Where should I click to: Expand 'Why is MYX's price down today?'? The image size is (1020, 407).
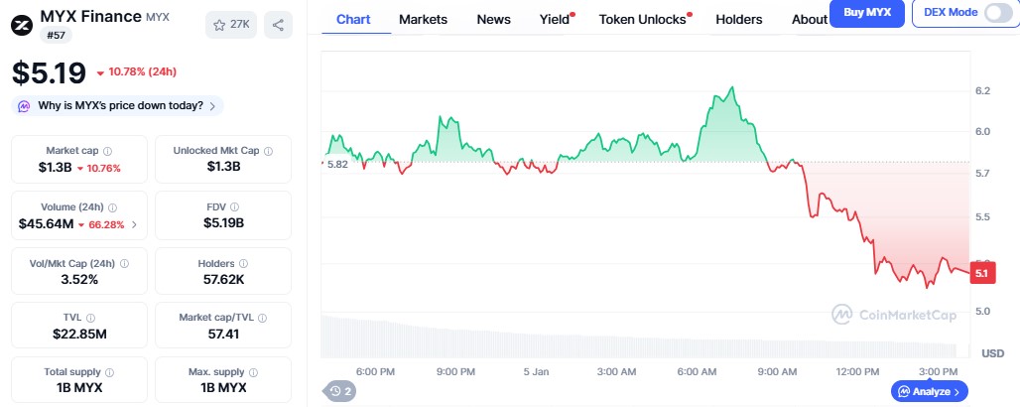118,105
